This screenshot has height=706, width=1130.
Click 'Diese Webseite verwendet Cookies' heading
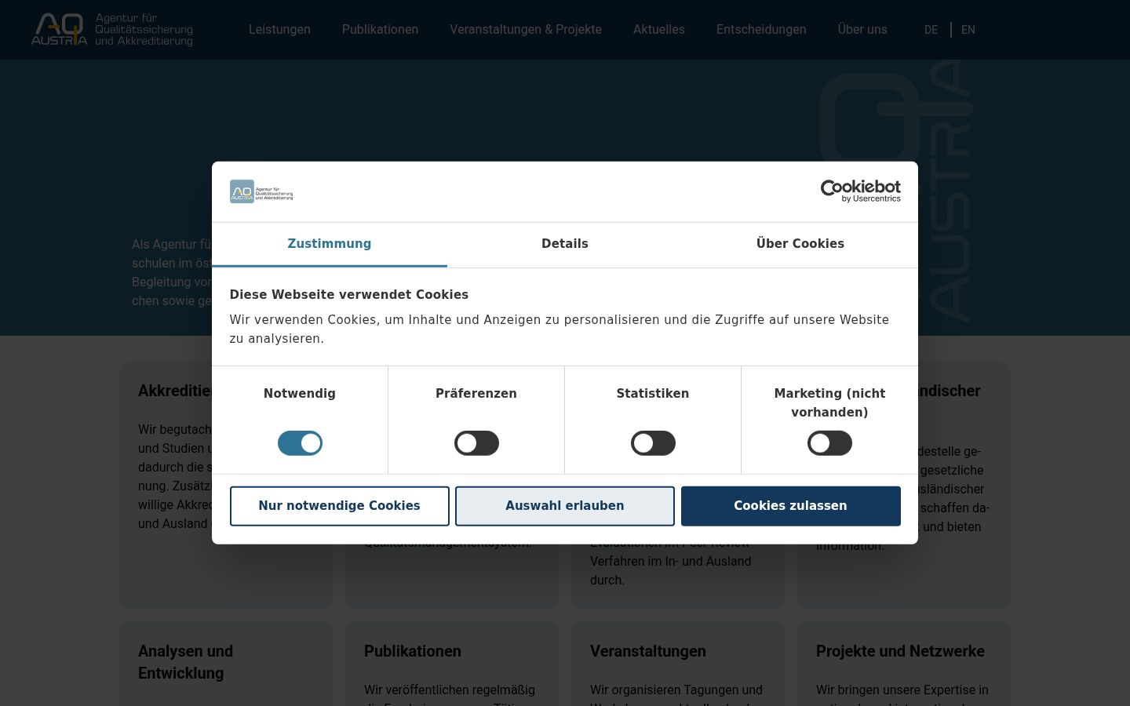(x=349, y=295)
